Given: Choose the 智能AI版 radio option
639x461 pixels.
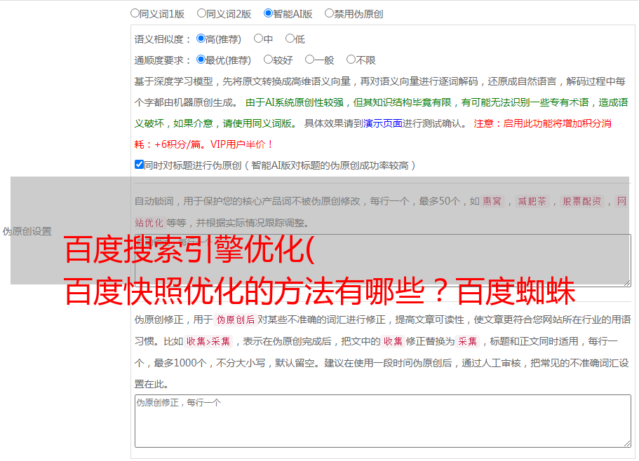Looking at the screenshot, I should coord(268,13).
